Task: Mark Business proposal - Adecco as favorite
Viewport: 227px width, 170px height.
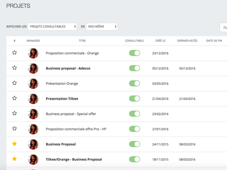Action: [15, 68]
